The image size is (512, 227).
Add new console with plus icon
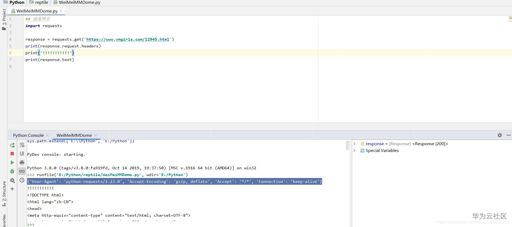coord(12,189)
